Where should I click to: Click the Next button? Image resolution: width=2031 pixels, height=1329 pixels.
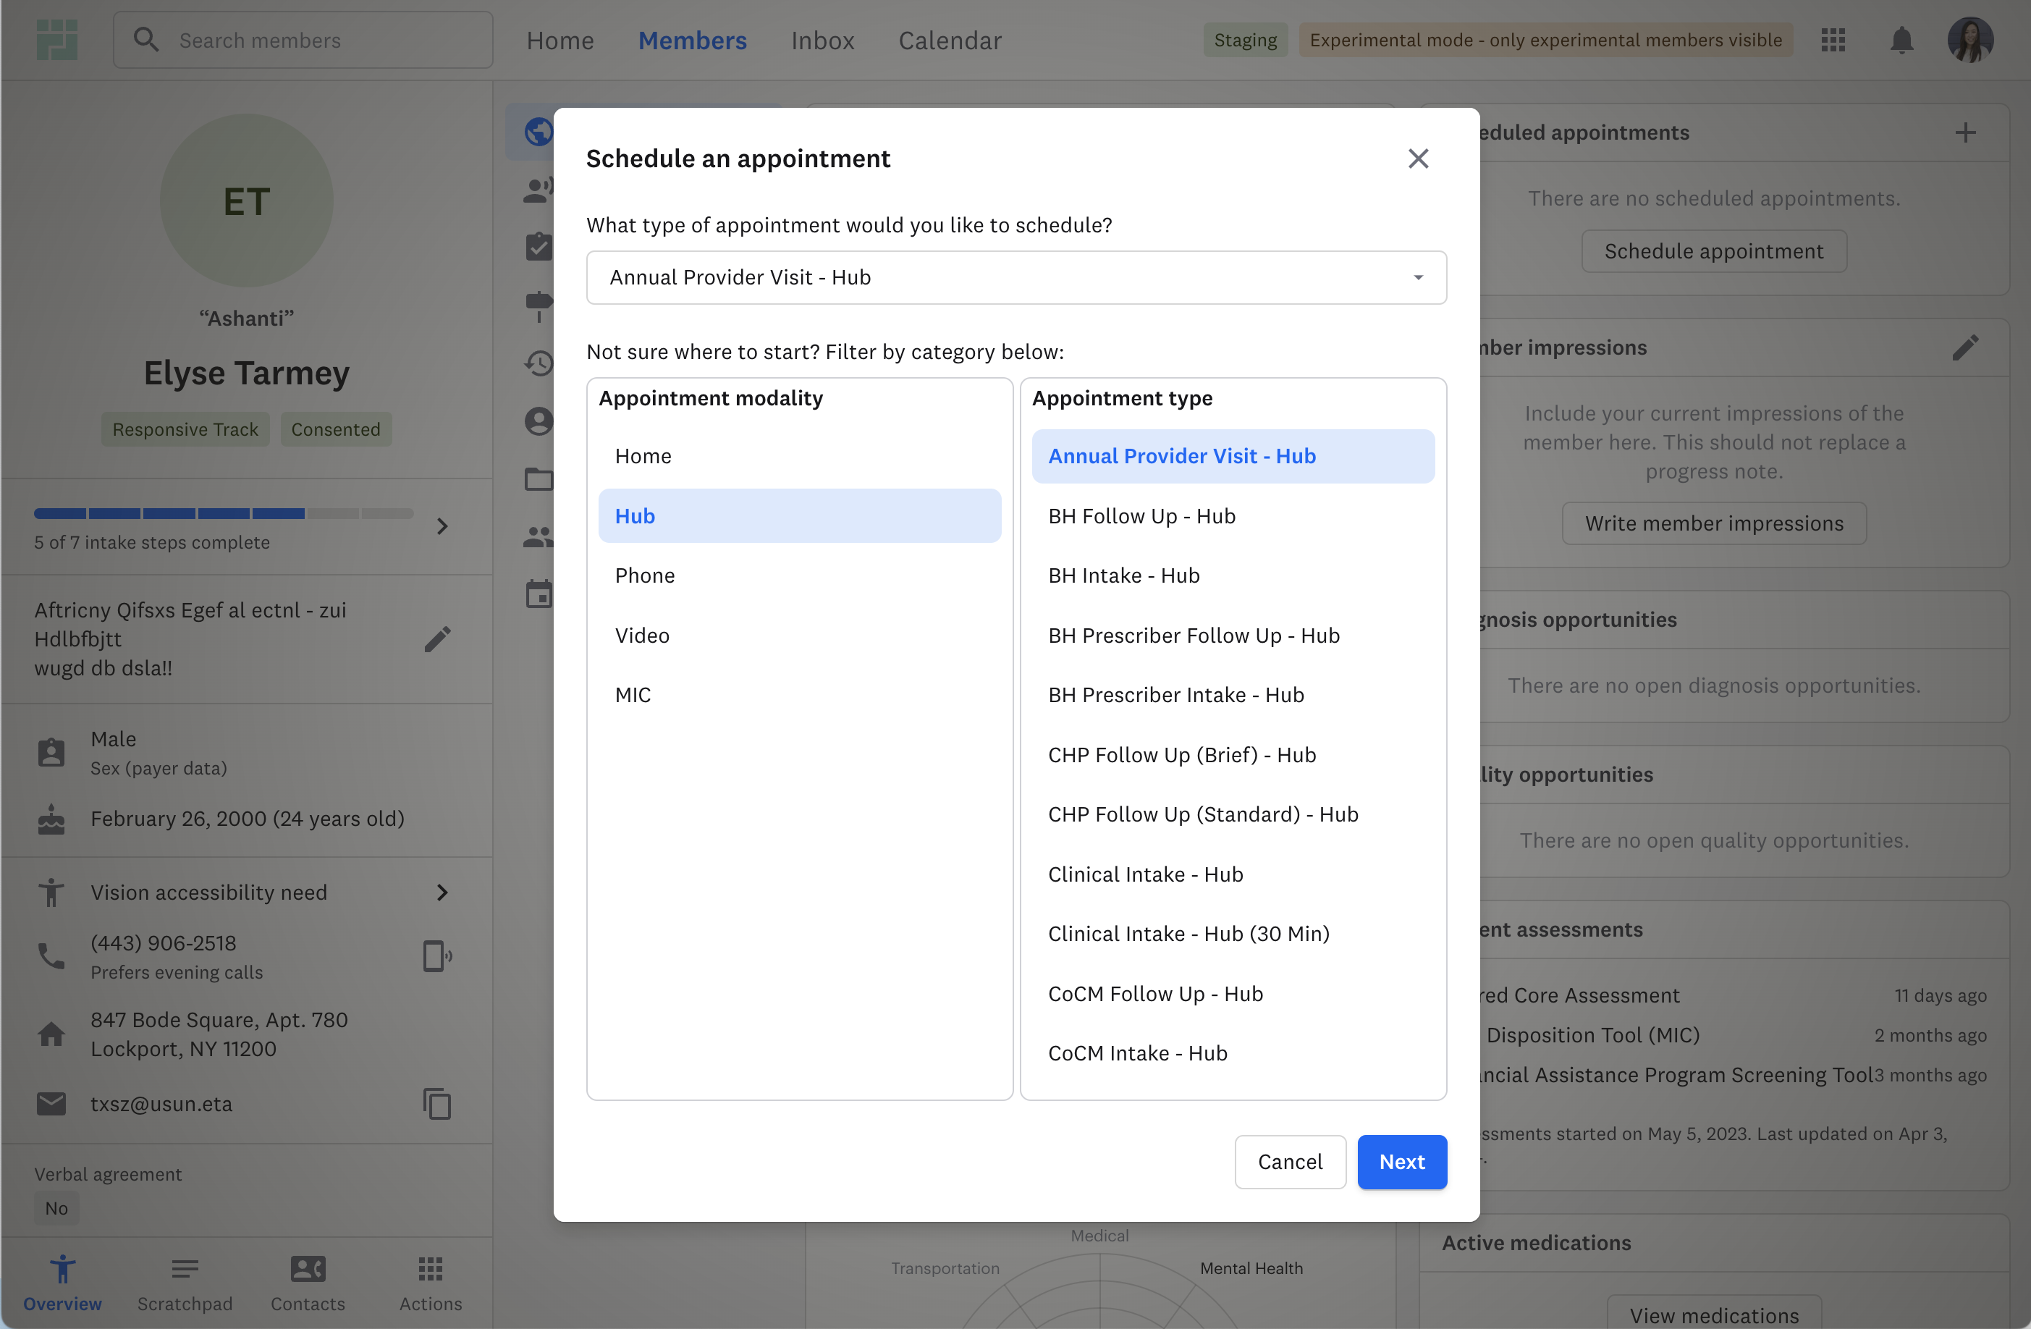1402,1162
